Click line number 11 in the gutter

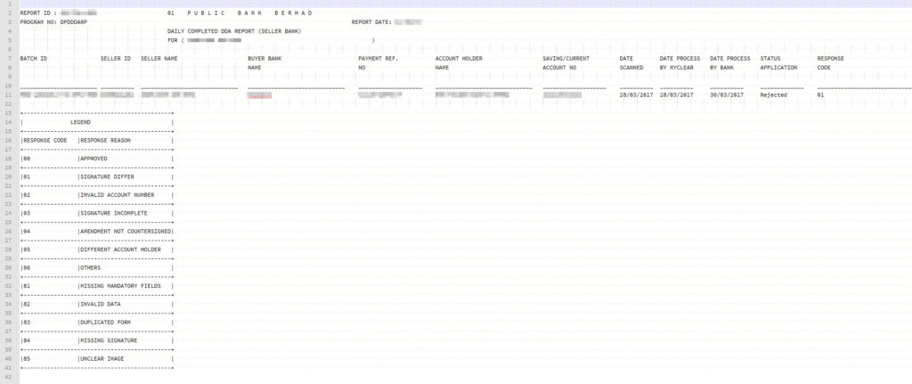(8, 94)
